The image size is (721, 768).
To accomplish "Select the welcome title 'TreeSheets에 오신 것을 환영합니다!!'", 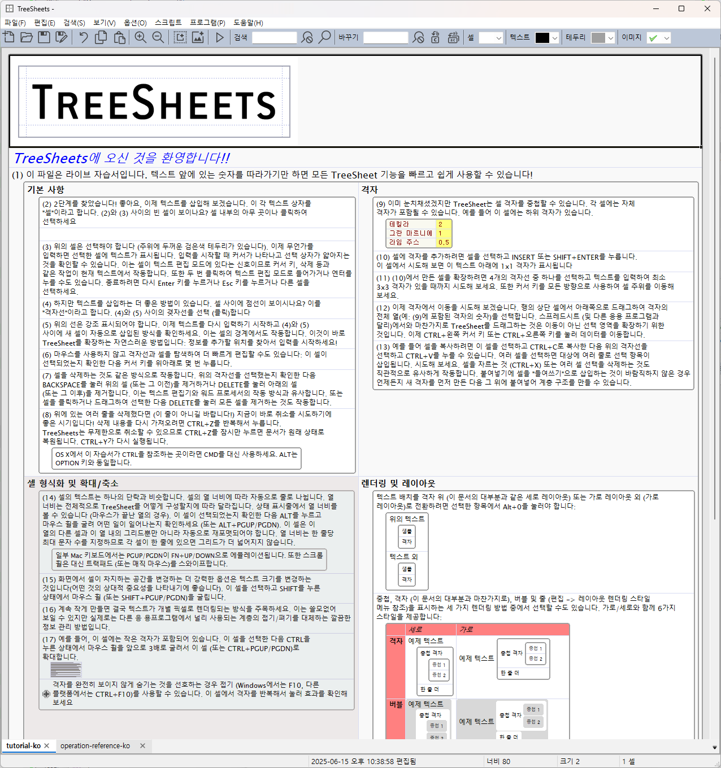I will pyautogui.click(x=122, y=158).
